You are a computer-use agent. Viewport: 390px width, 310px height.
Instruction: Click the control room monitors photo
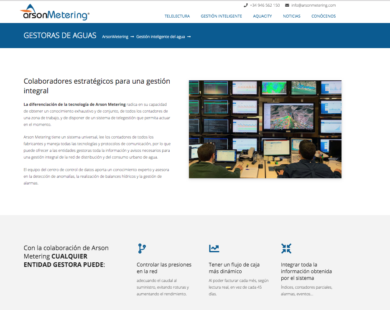coord(265,129)
